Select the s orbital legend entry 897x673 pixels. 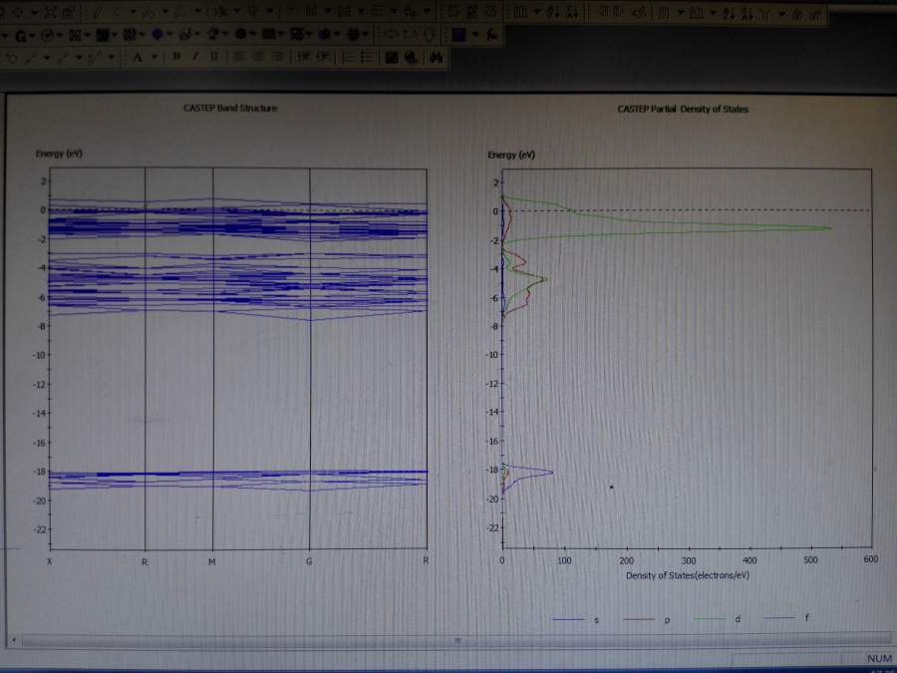[596, 619]
